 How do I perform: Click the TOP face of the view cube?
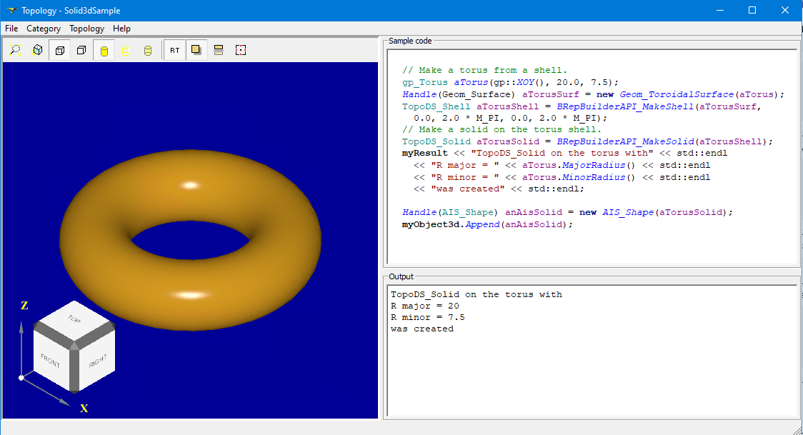(x=74, y=319)
